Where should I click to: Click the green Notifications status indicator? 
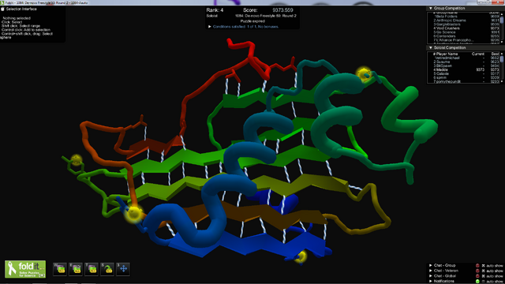click(x=477, y=282)
